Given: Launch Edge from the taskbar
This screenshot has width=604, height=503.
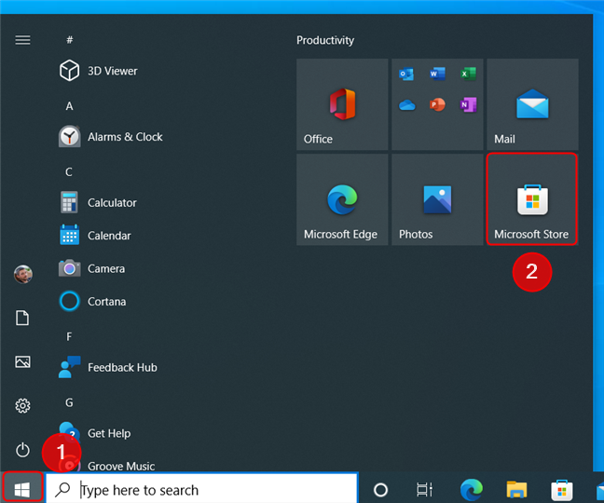Looking at the screenshot, I should pos(472,490).
